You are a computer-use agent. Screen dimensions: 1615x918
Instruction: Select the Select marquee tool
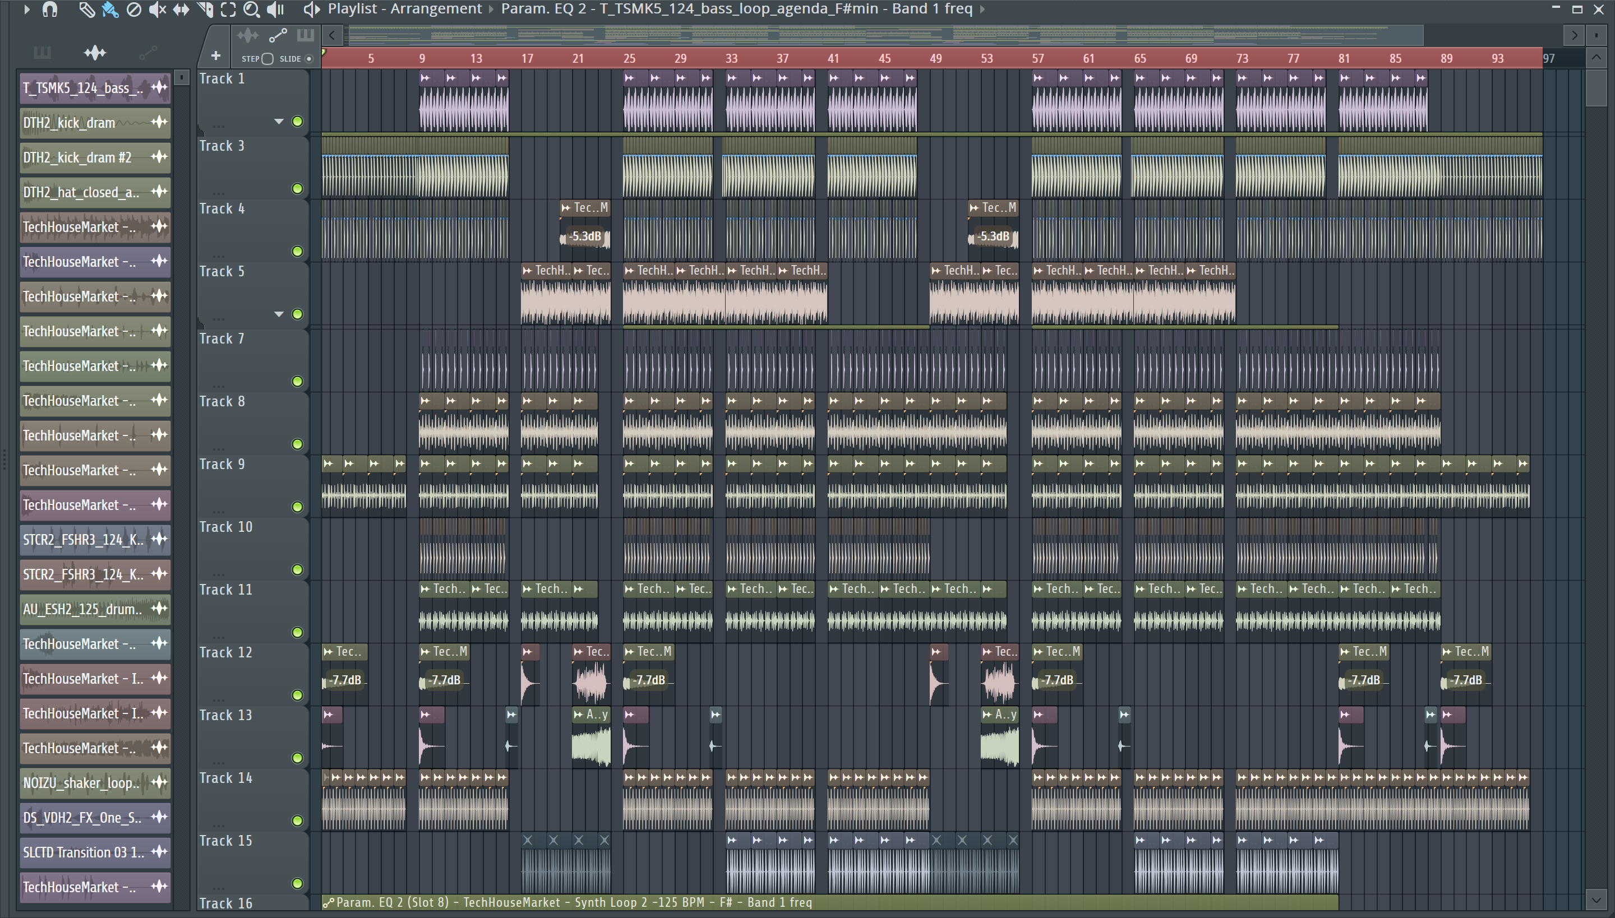pos(228,9)
